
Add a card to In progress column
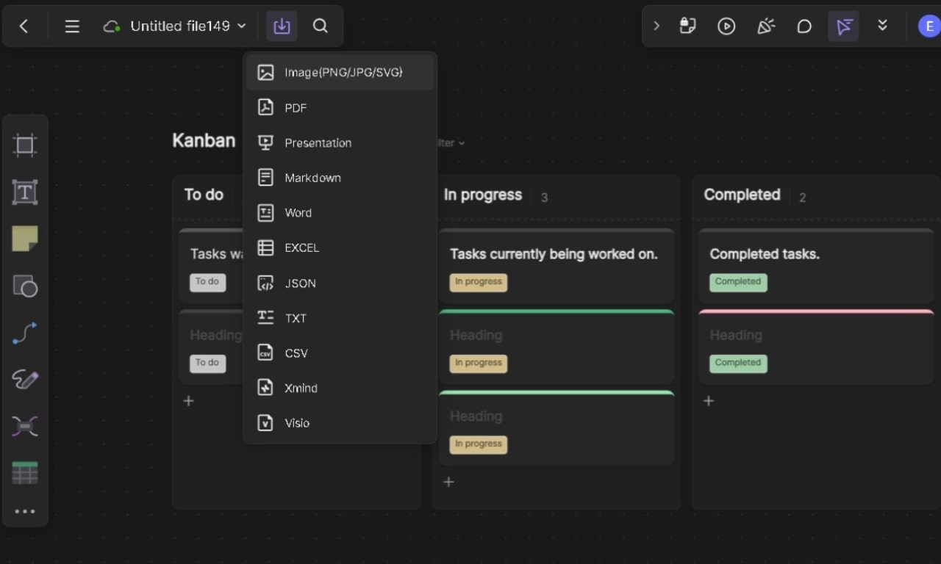click(448, 482)
